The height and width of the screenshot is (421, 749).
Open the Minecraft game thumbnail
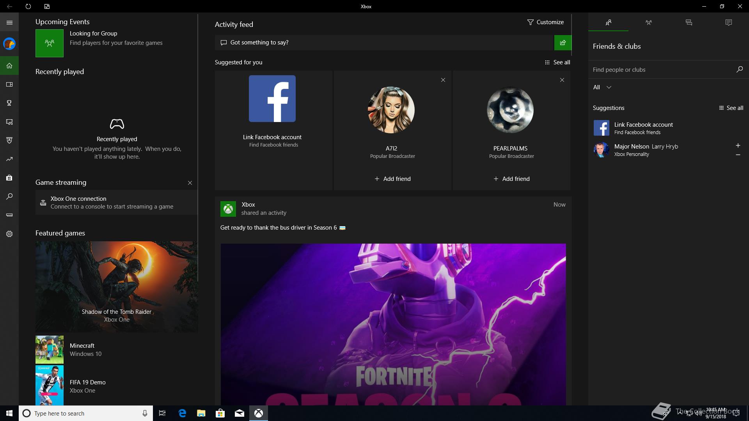click(50, 350)
